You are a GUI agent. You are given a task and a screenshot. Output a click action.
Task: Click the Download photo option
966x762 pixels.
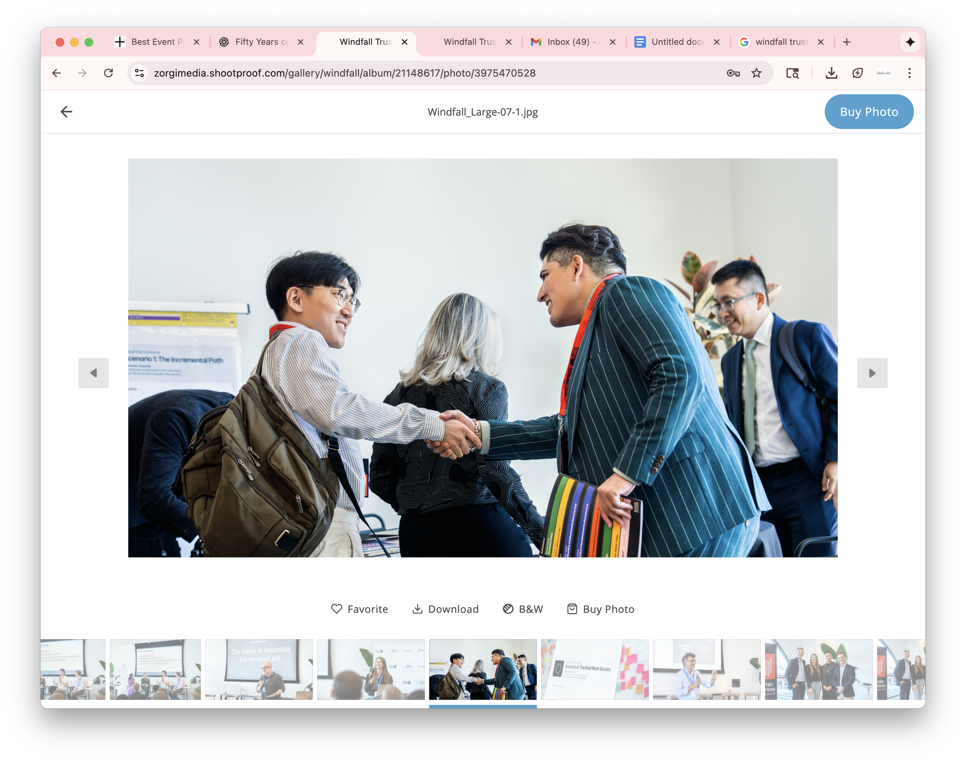point(445,609)
